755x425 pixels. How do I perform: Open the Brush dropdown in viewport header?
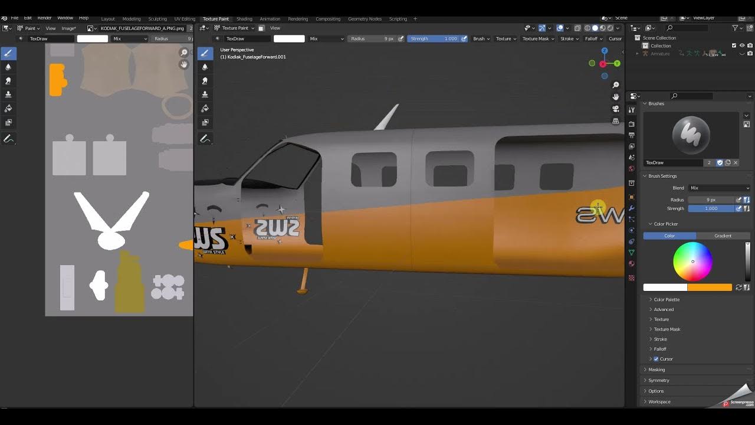coord(481,38)
